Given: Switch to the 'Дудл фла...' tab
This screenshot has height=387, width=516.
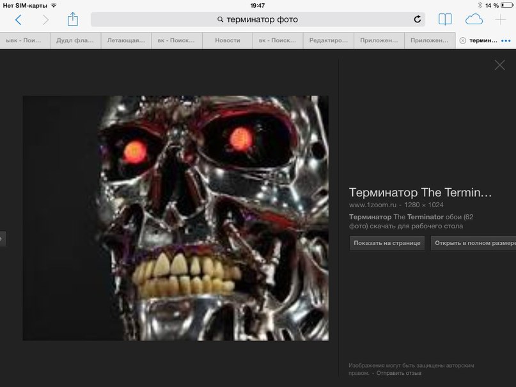Looking at the screenshot, I should pos(75,40).
